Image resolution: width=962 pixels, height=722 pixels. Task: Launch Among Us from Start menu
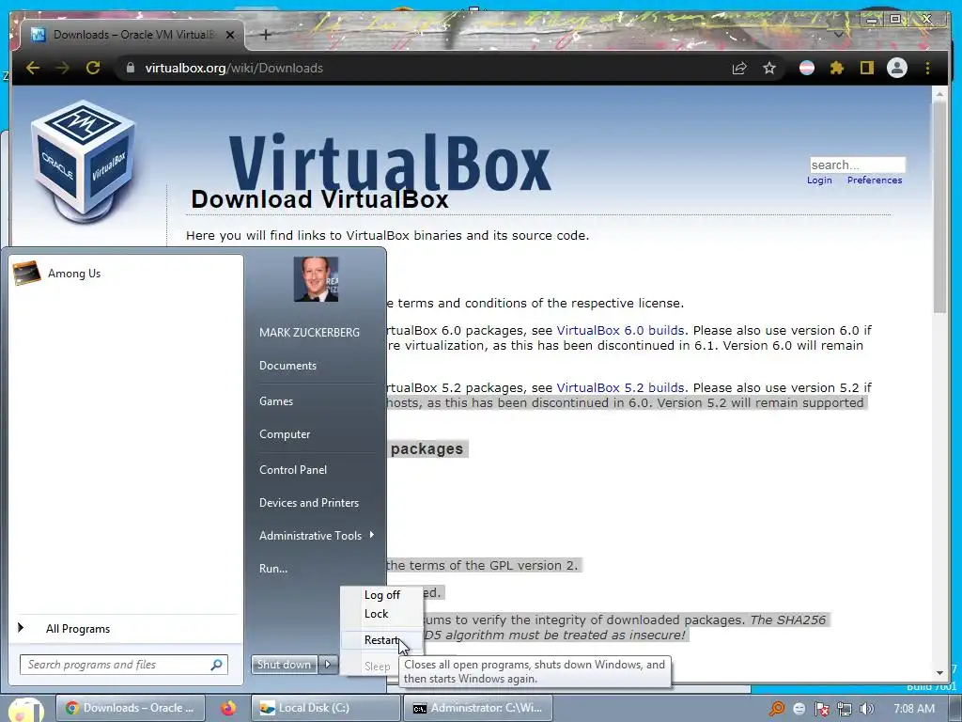point(126,274)
